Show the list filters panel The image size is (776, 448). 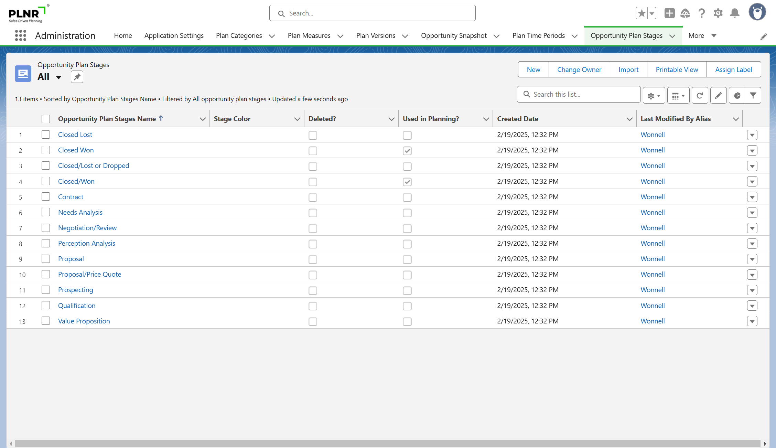pyautogui.click(x=753, y=95)
